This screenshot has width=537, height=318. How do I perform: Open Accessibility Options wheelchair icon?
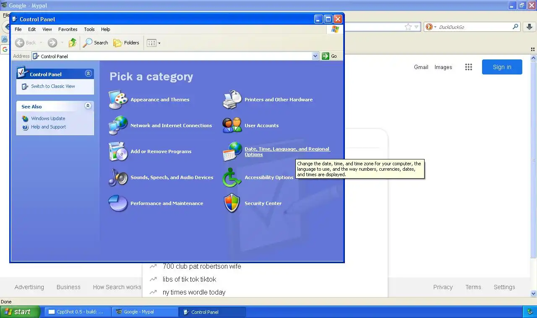point(232,177)
